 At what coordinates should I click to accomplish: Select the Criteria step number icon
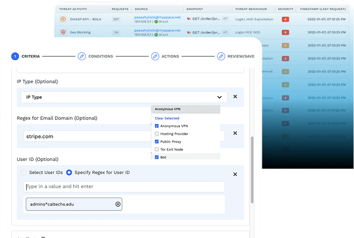15,56
